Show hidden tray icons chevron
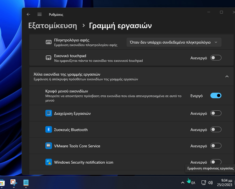The image size is (235, 189). (x=183, y=183)
